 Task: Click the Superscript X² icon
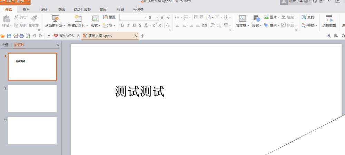click(x=154, y=25)
